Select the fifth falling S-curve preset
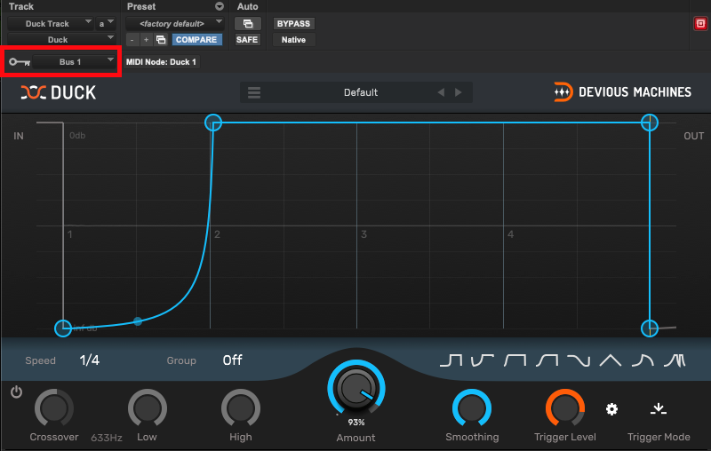 [579, 360]
